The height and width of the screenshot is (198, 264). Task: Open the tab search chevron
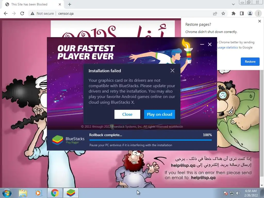pos(233,4)
